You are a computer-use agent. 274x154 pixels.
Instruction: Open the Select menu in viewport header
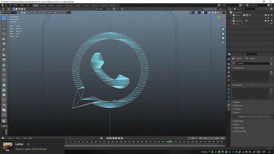click(x=34, y=12)
